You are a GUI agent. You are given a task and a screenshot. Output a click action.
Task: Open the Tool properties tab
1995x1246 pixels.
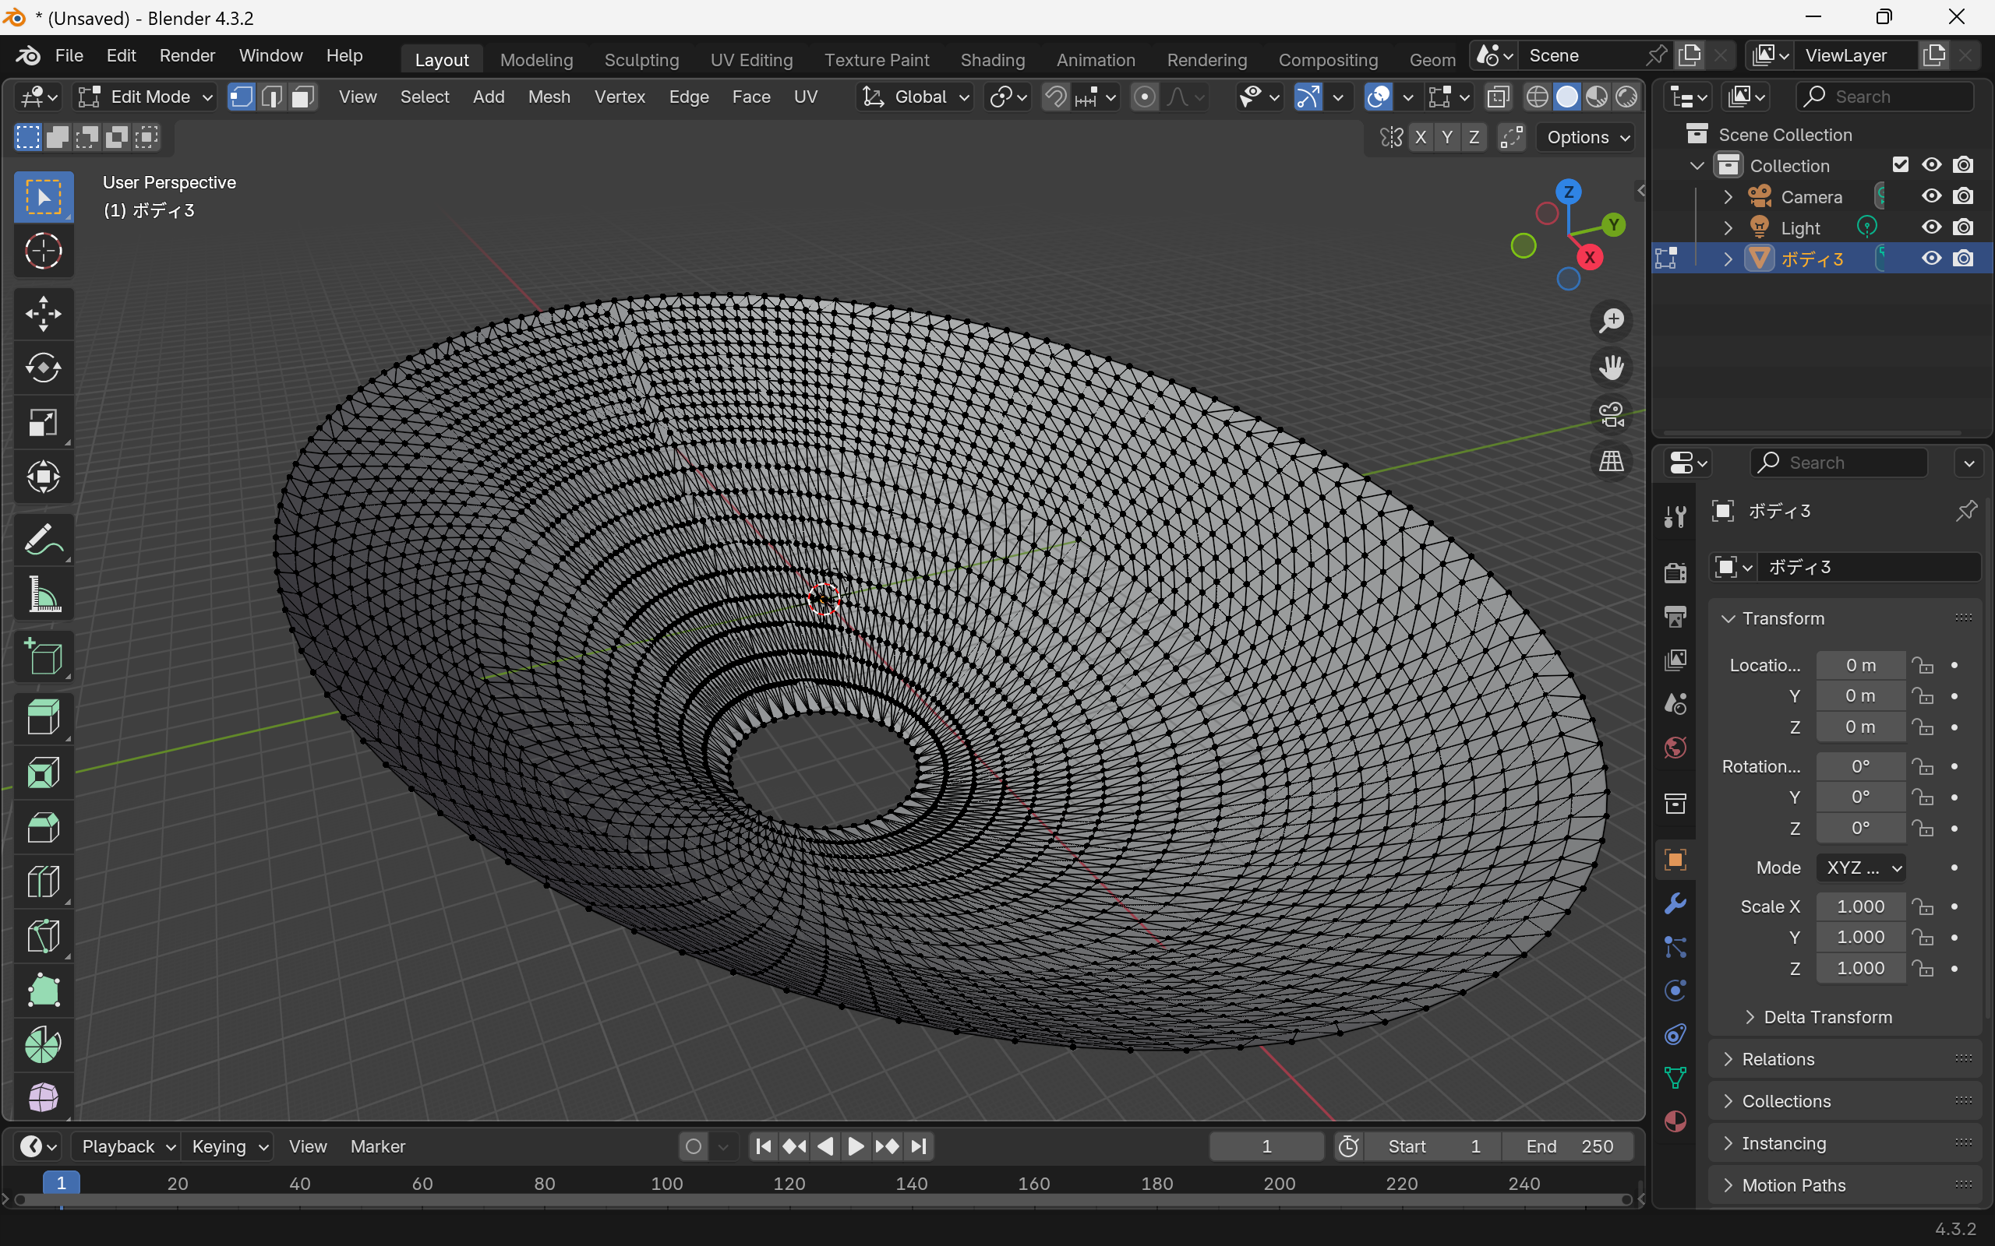[1675, 516]
